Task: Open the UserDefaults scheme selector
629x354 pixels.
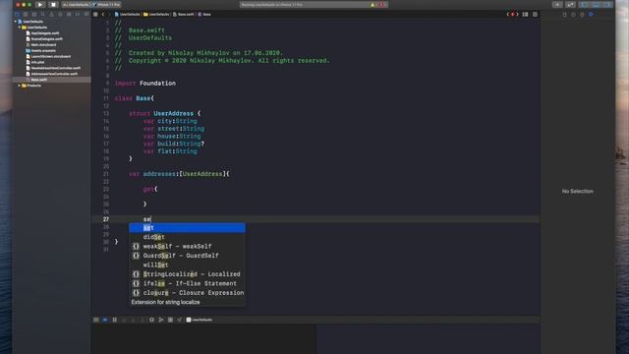Action: 77,4
